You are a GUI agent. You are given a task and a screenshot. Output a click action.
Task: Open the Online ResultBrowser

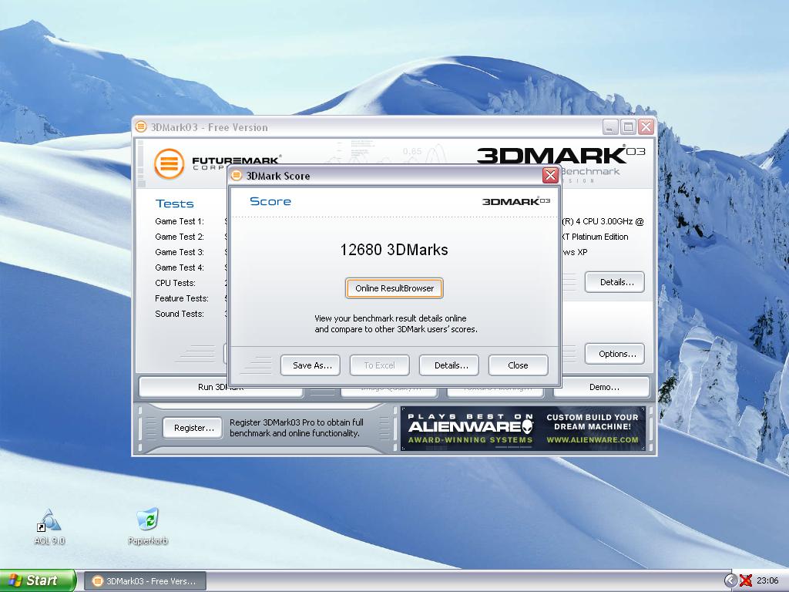pyautogui.click(x=394, y=288)
